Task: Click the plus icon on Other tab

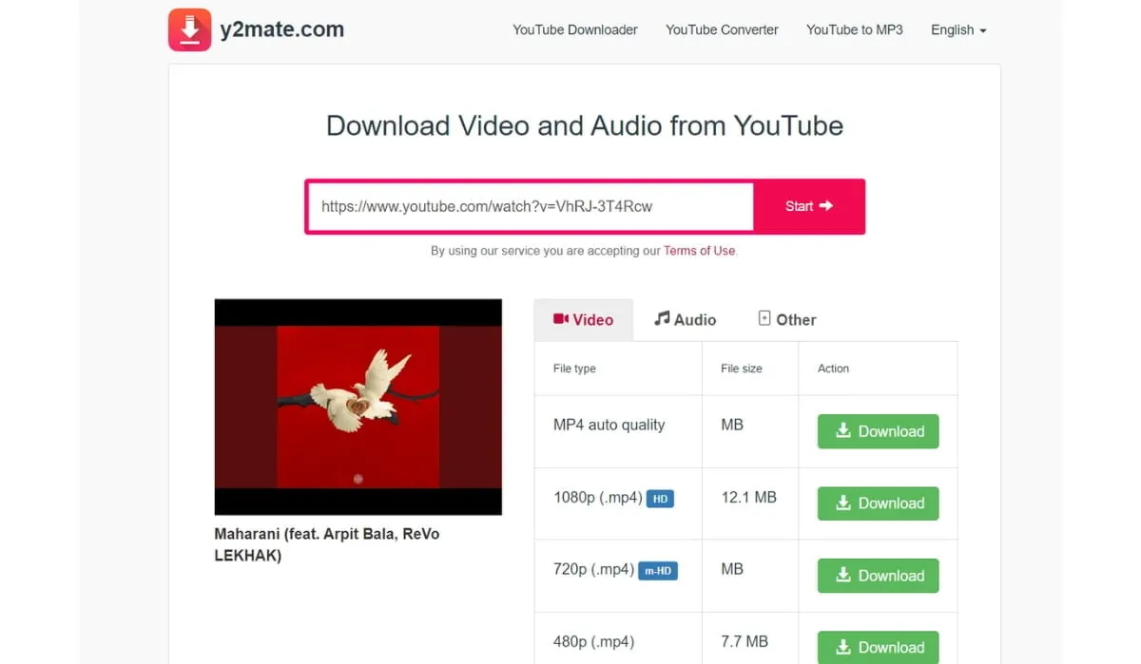Action: (x=764, y=317)
